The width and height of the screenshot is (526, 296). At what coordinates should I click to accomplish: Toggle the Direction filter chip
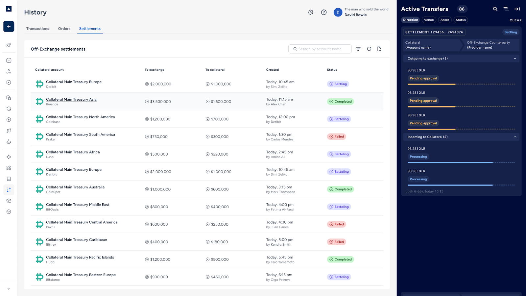411,20
